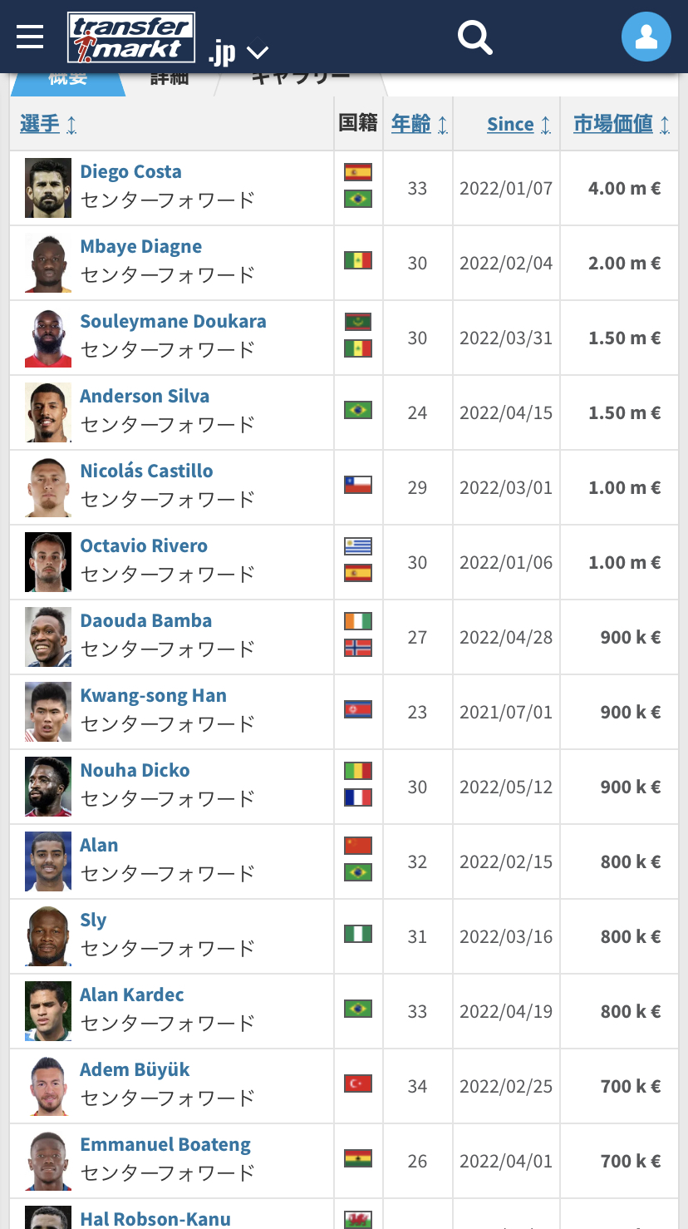Expand the .jp domain dropdown chevron
This screenshot has width=688, height=1229.
coord(258,53)
